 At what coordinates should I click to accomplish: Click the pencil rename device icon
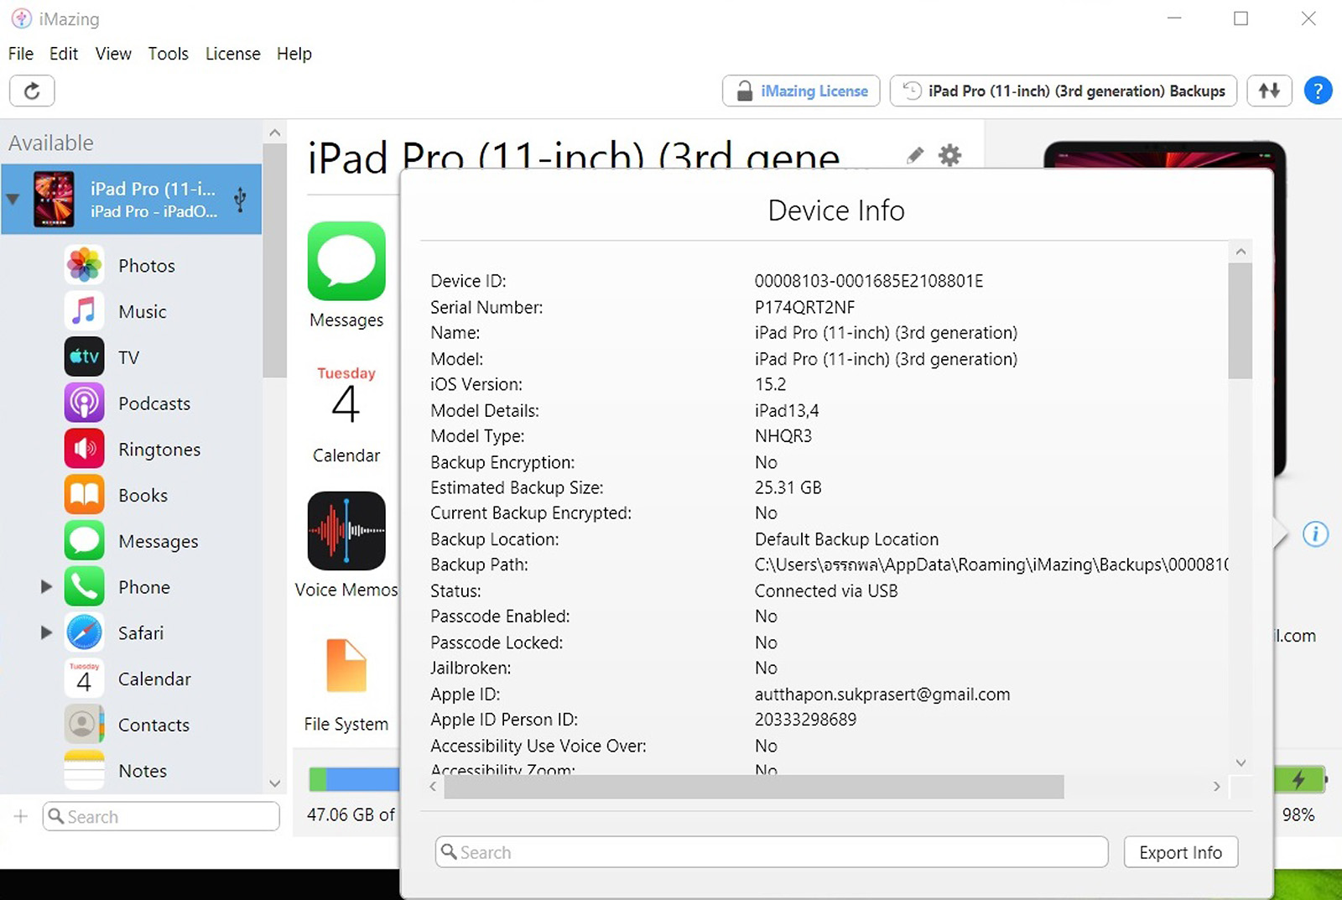tap(915, 155)
